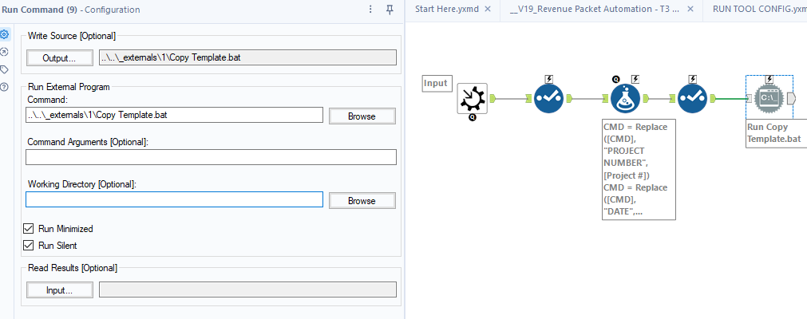
Task: Open the Navigation sidebar icon
Action: tap(5, 52)
